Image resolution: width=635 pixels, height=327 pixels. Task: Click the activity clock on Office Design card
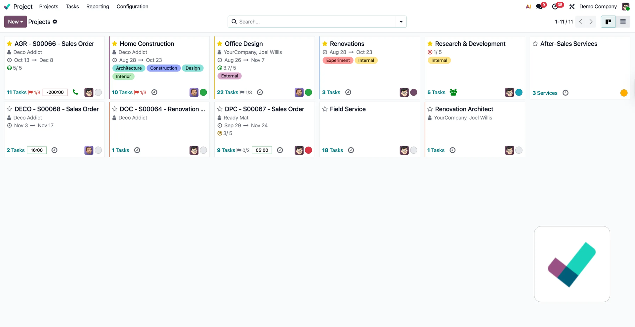260,92
